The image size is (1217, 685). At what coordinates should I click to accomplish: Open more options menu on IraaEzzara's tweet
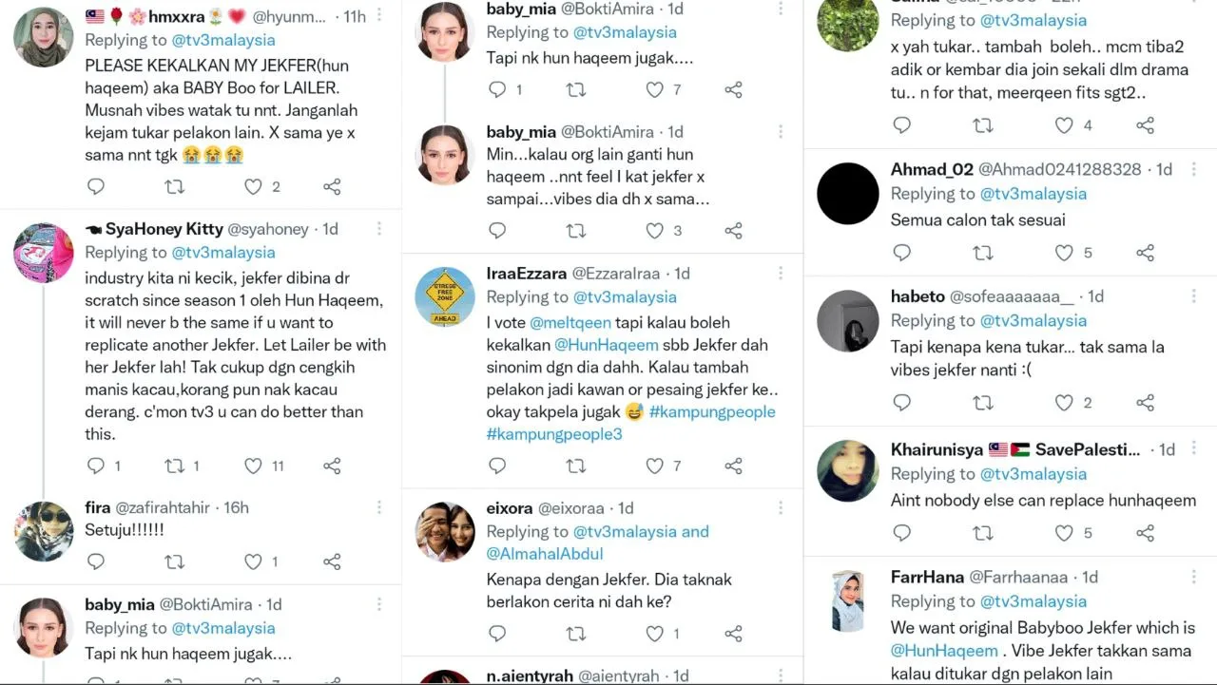[781, 274]
